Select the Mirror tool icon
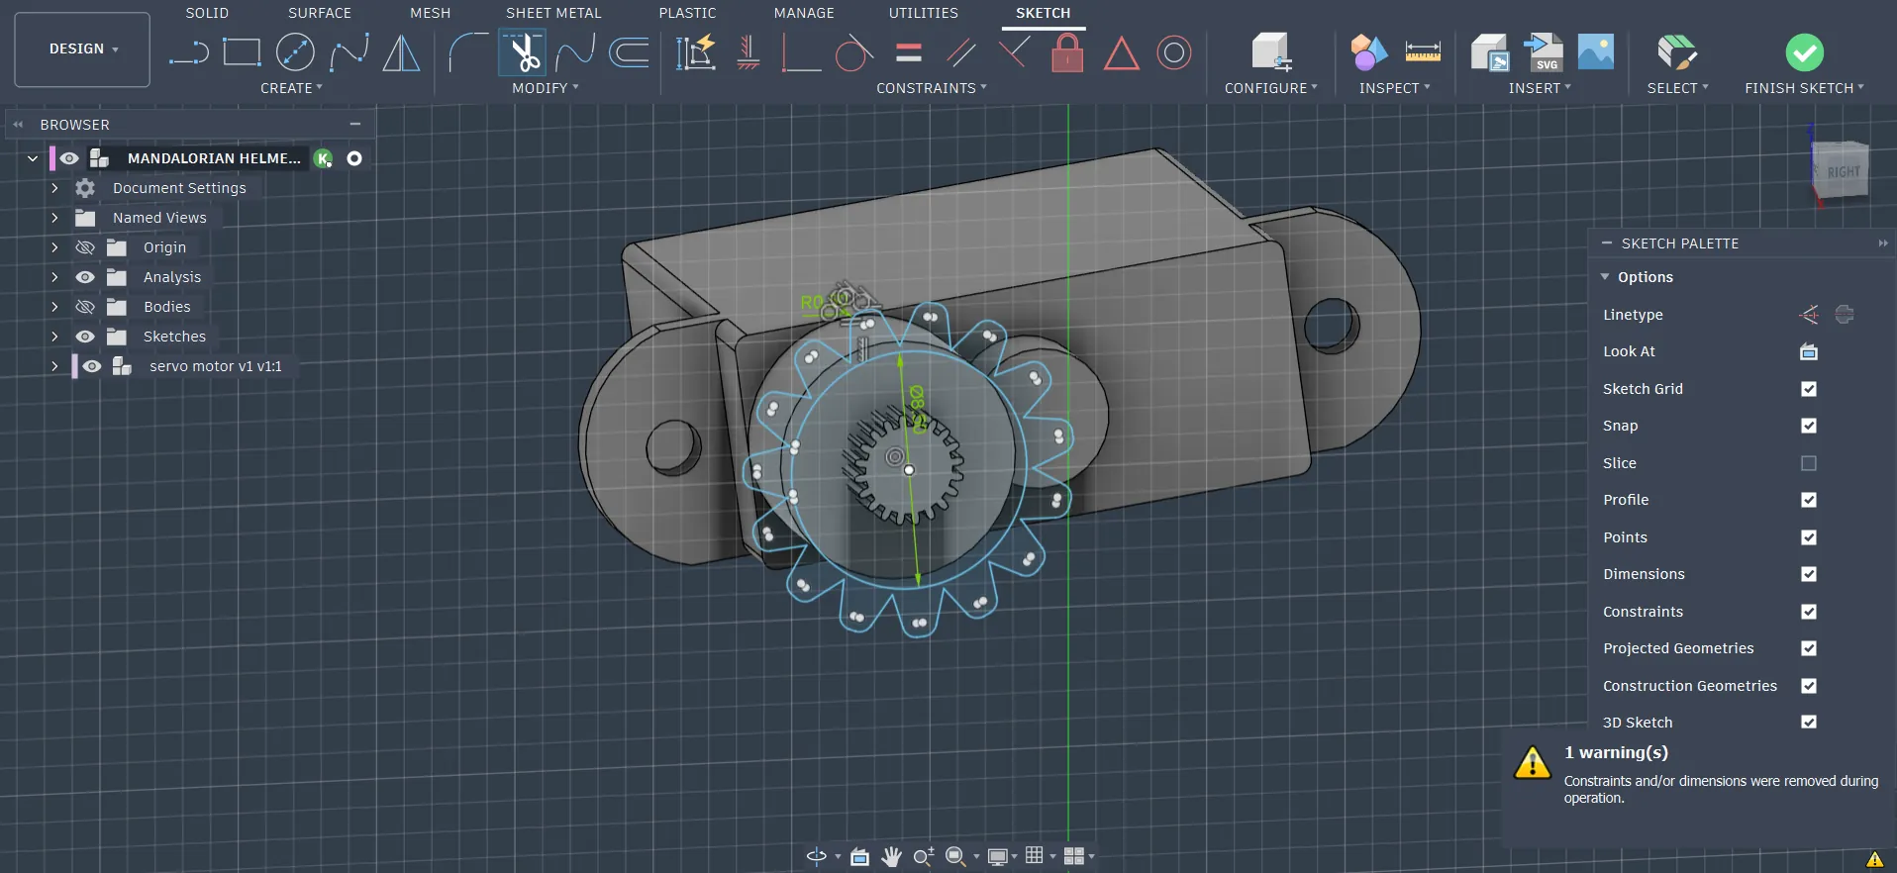Viewport: 1897px width, 873px height. [401, 52]
